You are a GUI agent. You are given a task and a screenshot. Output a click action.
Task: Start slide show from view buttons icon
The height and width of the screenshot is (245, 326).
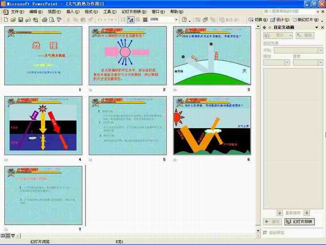tap(13, 236)
